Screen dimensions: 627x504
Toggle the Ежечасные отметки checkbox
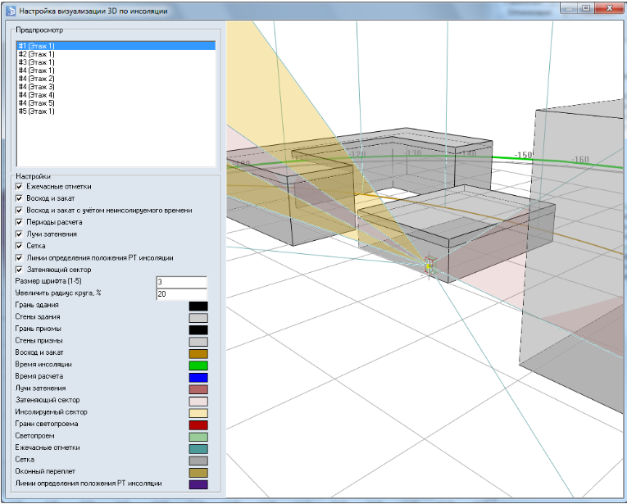pos(19,186)
